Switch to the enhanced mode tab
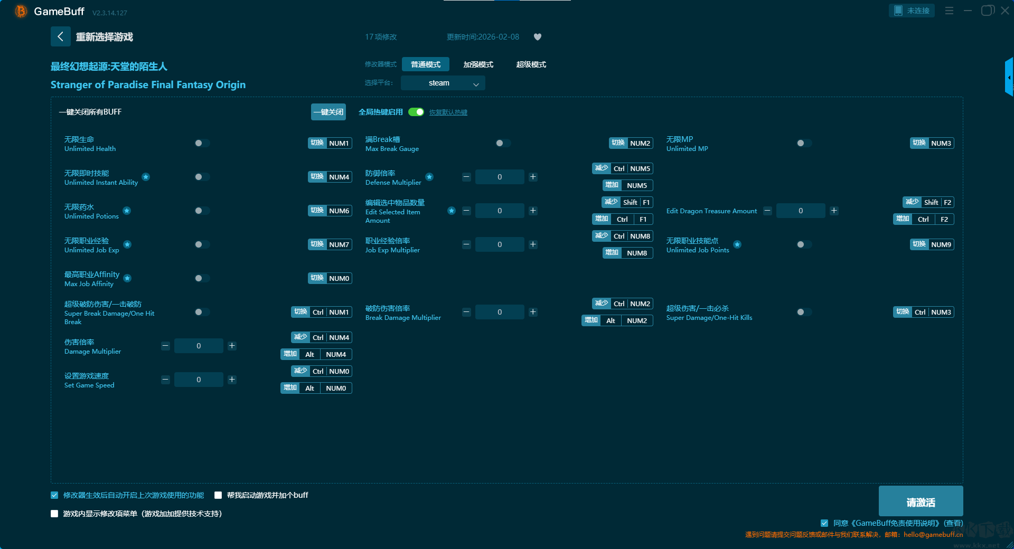Viewport: 1014px width, 549px height. [478, 64]
